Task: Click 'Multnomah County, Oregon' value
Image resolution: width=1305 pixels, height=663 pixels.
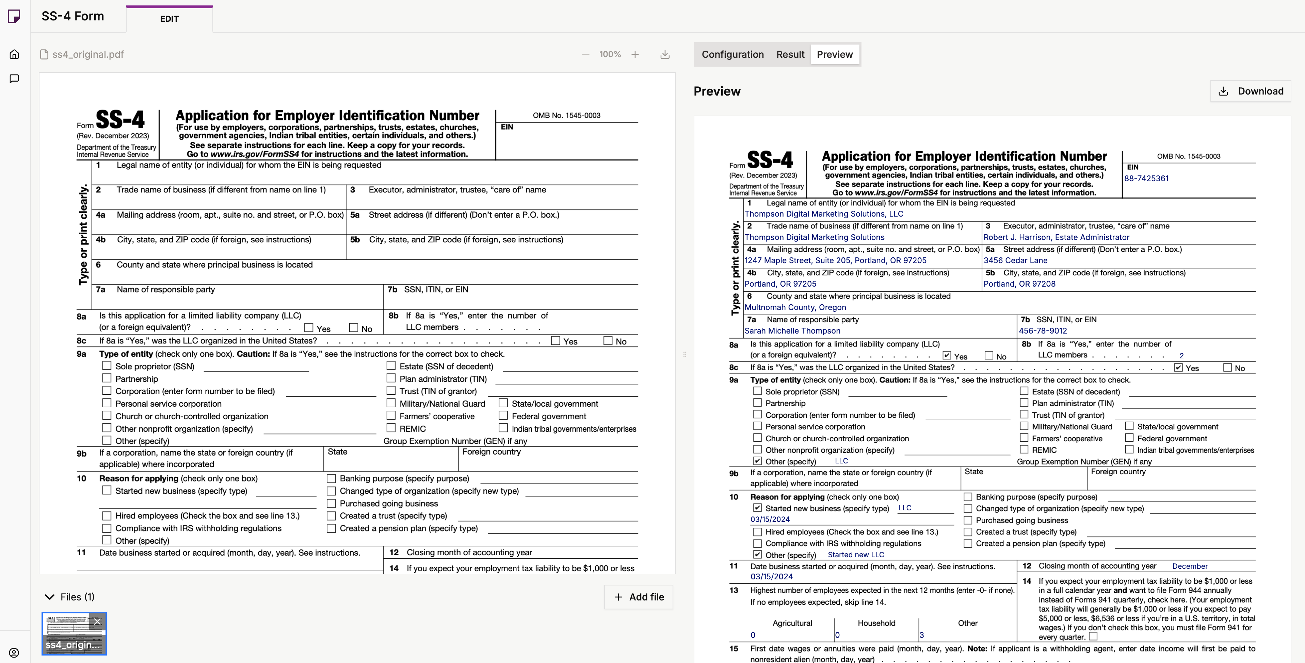Action: pos(795,308)
